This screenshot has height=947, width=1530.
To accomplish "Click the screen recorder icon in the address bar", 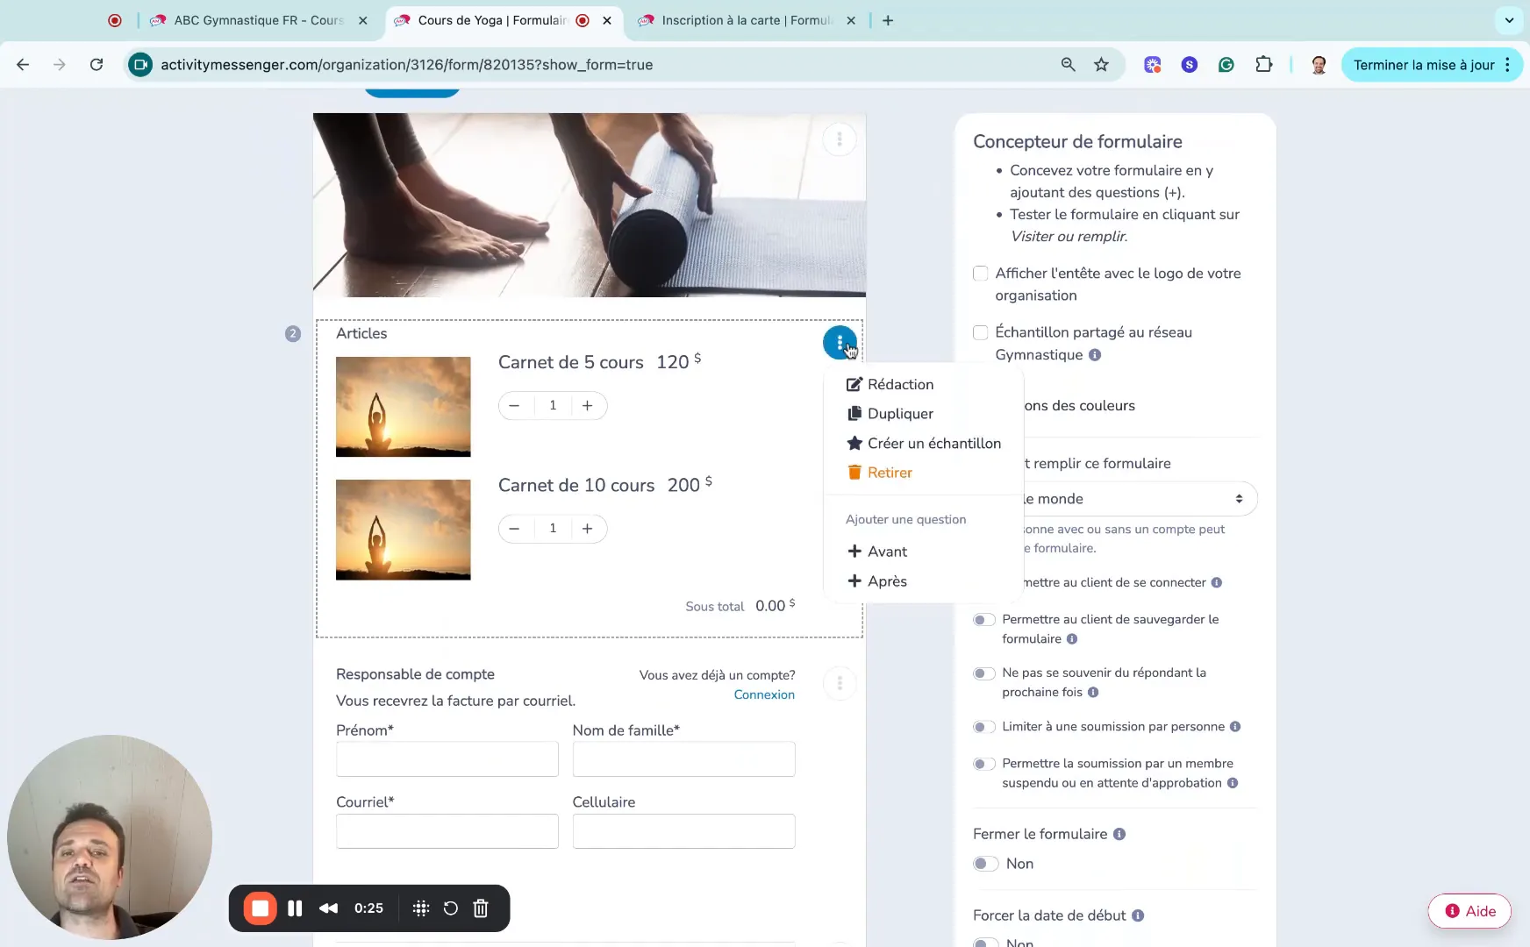I will point(139,64).
